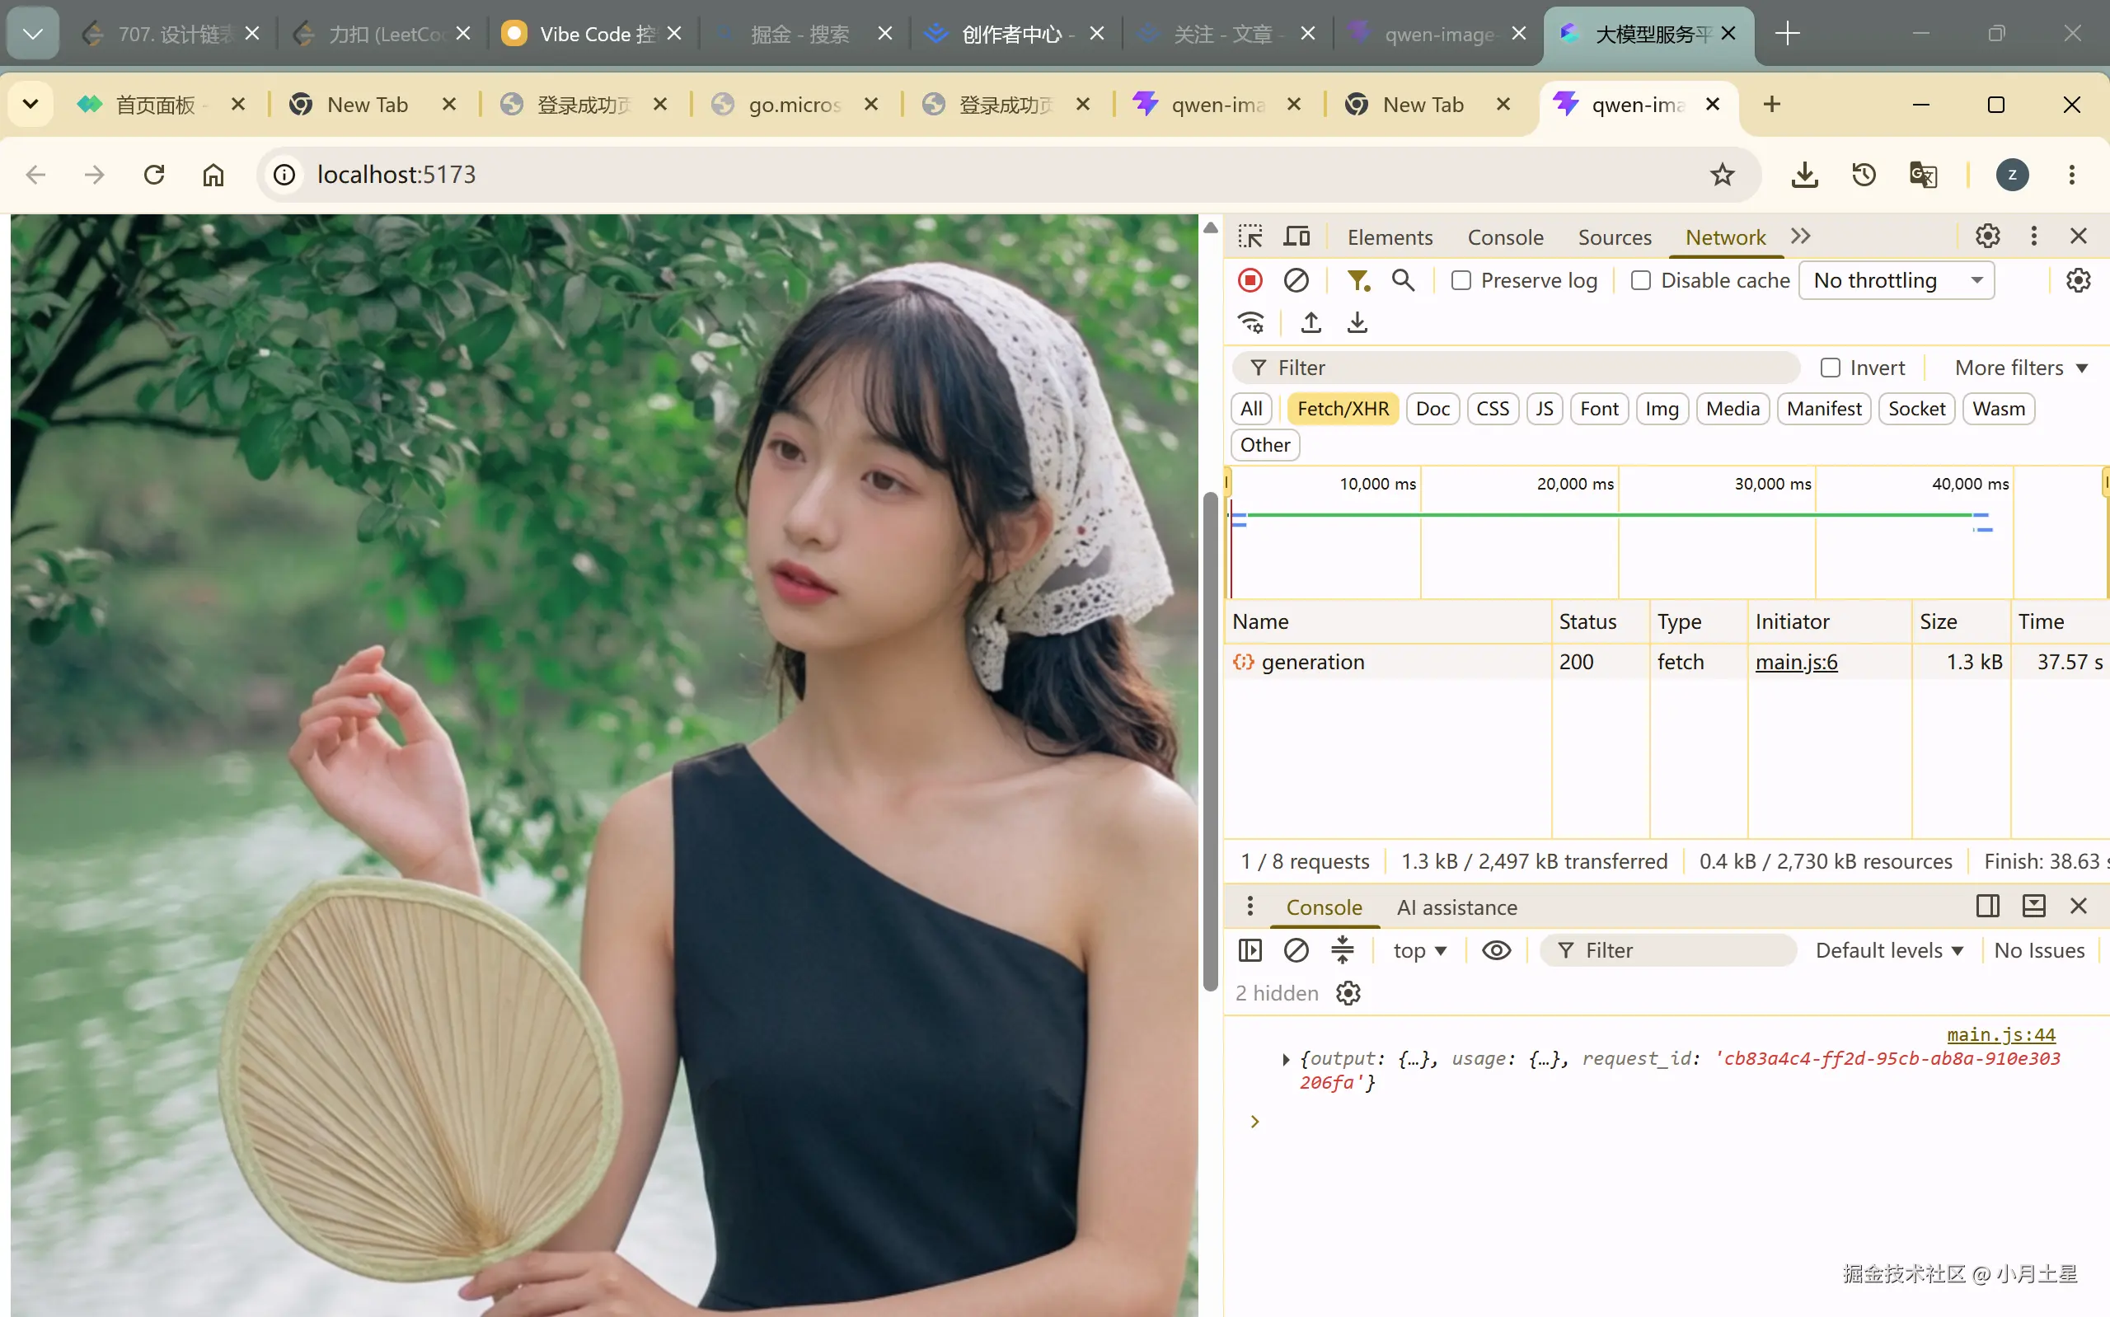Stop recording the network log

(x=1250, y=280)
